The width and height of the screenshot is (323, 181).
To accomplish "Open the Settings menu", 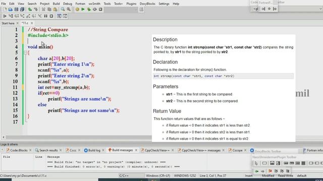I will point(164,4).
